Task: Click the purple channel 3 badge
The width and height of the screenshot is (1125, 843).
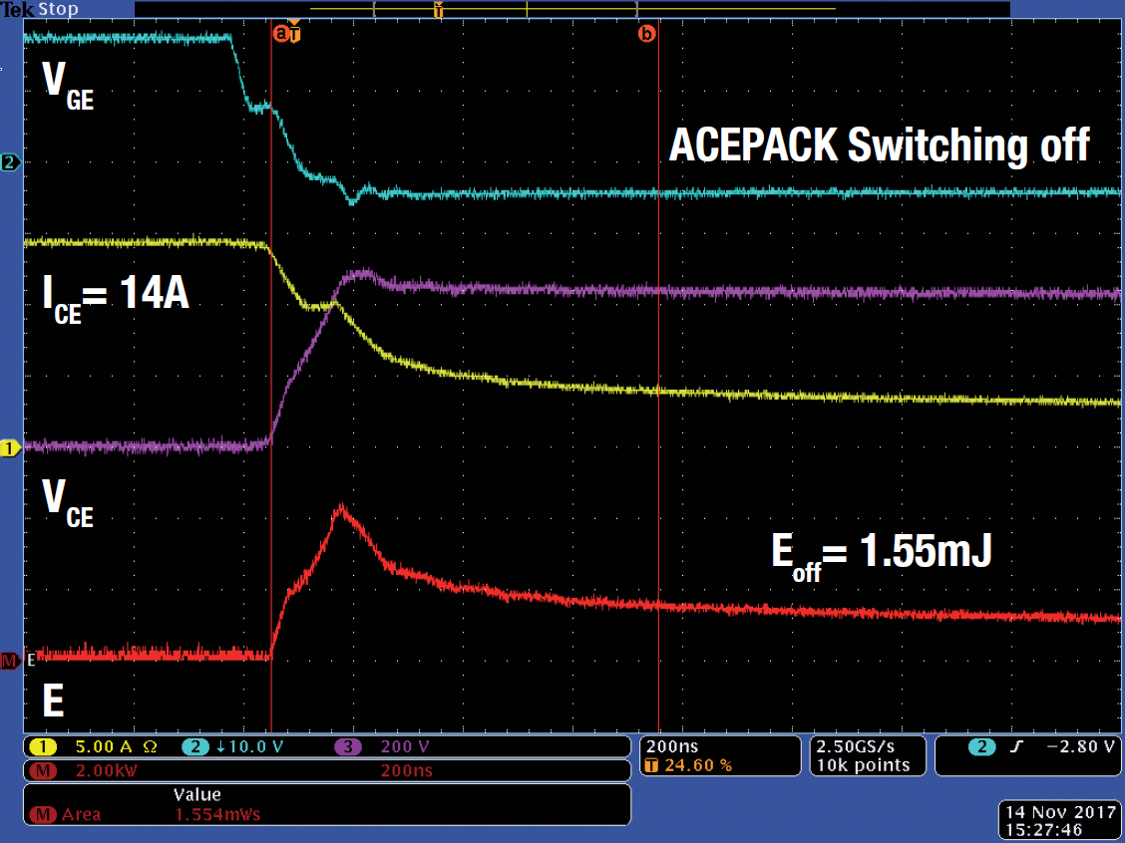Action: pos(348,747)
